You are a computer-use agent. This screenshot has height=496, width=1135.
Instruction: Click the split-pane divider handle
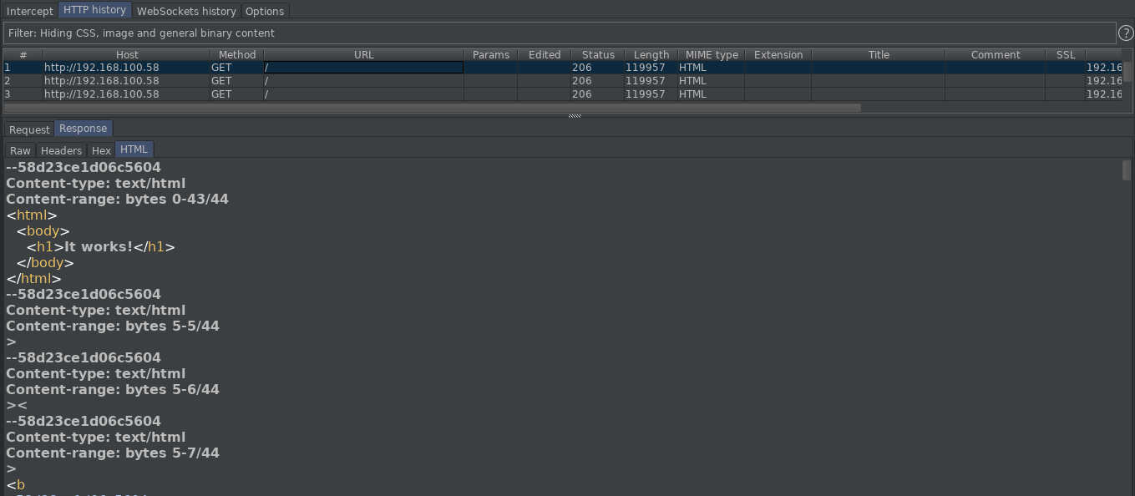[575, 116]
